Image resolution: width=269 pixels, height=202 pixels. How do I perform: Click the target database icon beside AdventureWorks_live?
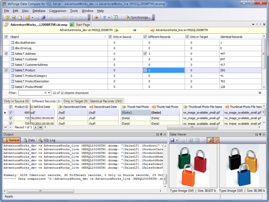pos(152,30)
